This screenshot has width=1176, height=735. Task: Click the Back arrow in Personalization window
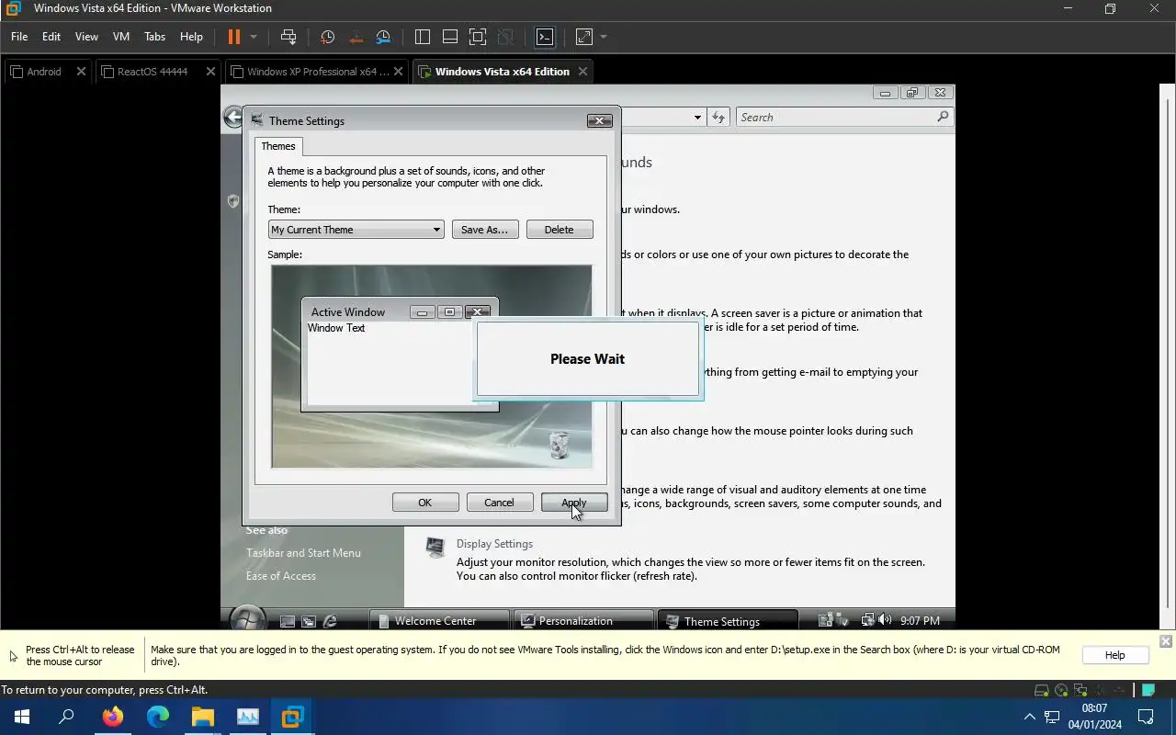(x=232, y=118)
